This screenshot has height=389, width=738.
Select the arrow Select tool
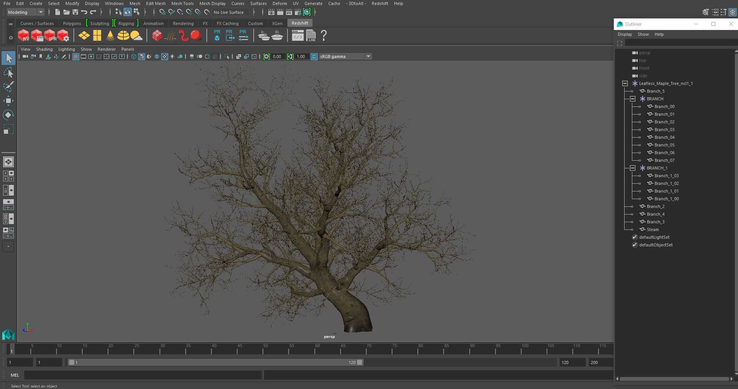pos(8,58)
